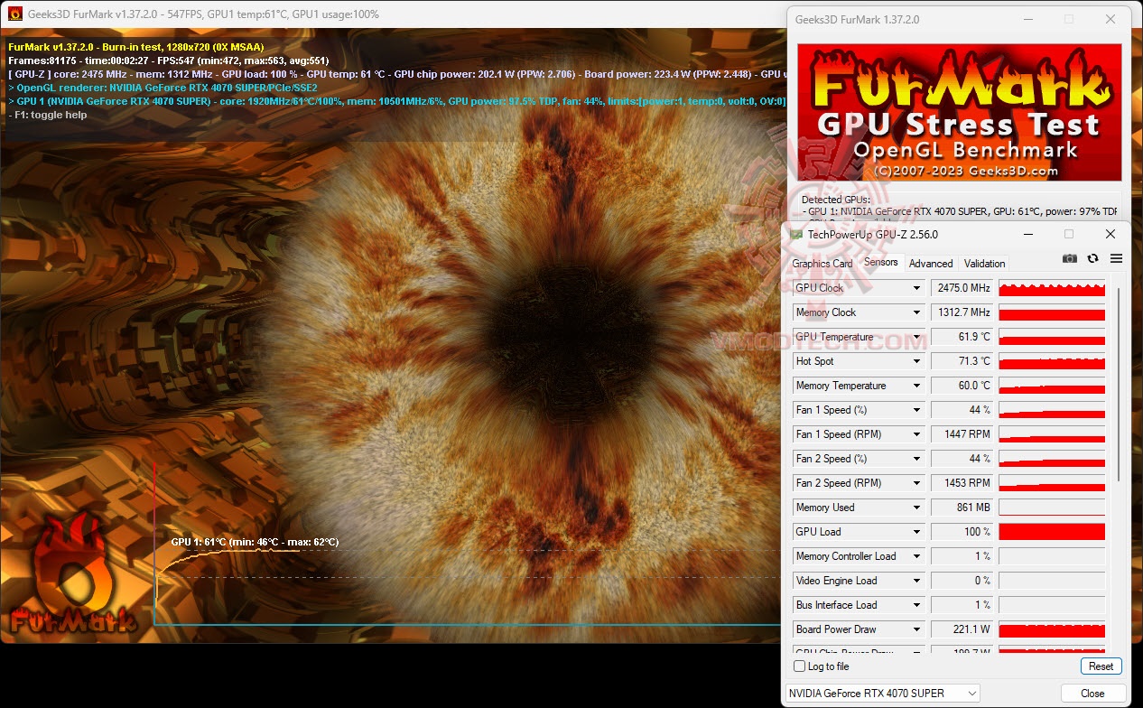Image resolution: width=1143 pixels, height=708 pixels.
Task: Expand the Fan 2 Speed (%) dropdown
Action: 917,459
